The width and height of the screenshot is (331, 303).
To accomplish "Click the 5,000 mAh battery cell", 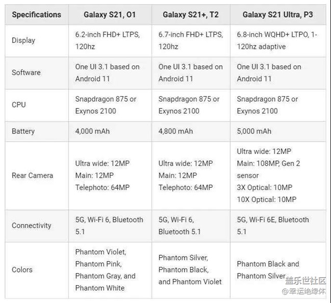I will (x=254, y=131).
